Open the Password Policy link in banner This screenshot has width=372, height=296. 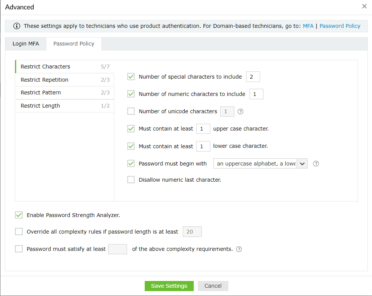pos(340,26)
